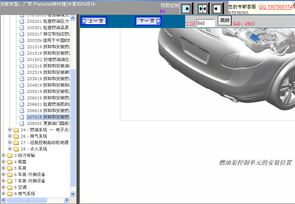Click the page number input field
This screenshot has width=295, height=204.
pyautogui.click(x=205, y=23)
